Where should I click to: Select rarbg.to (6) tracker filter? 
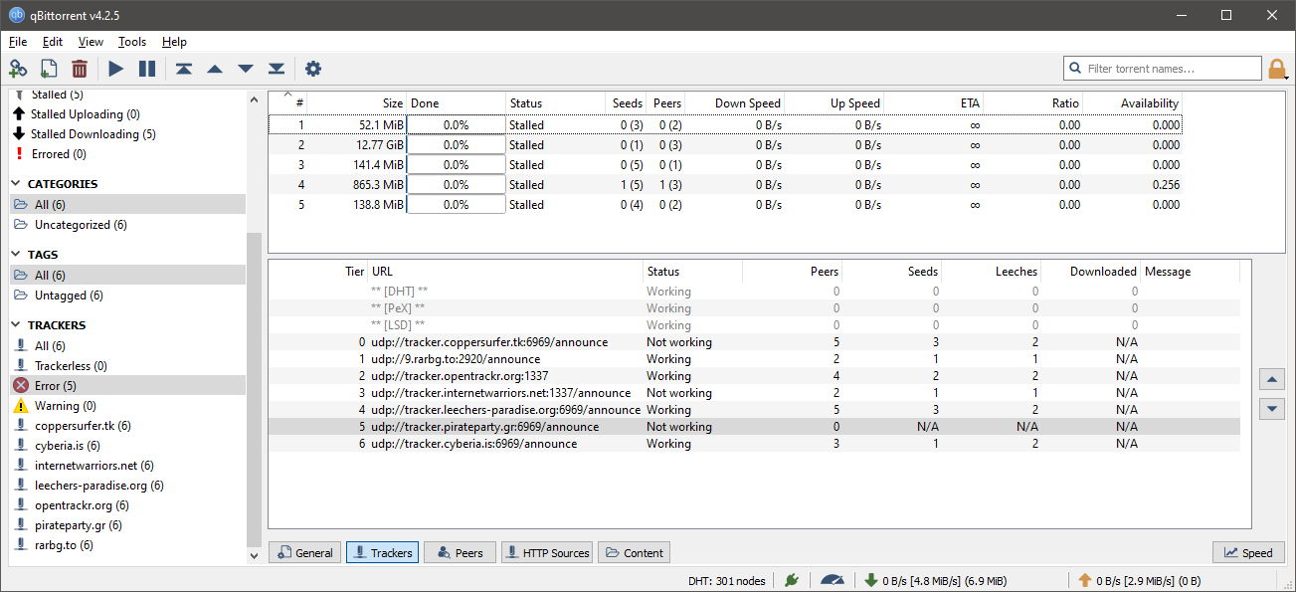(127, 545)
